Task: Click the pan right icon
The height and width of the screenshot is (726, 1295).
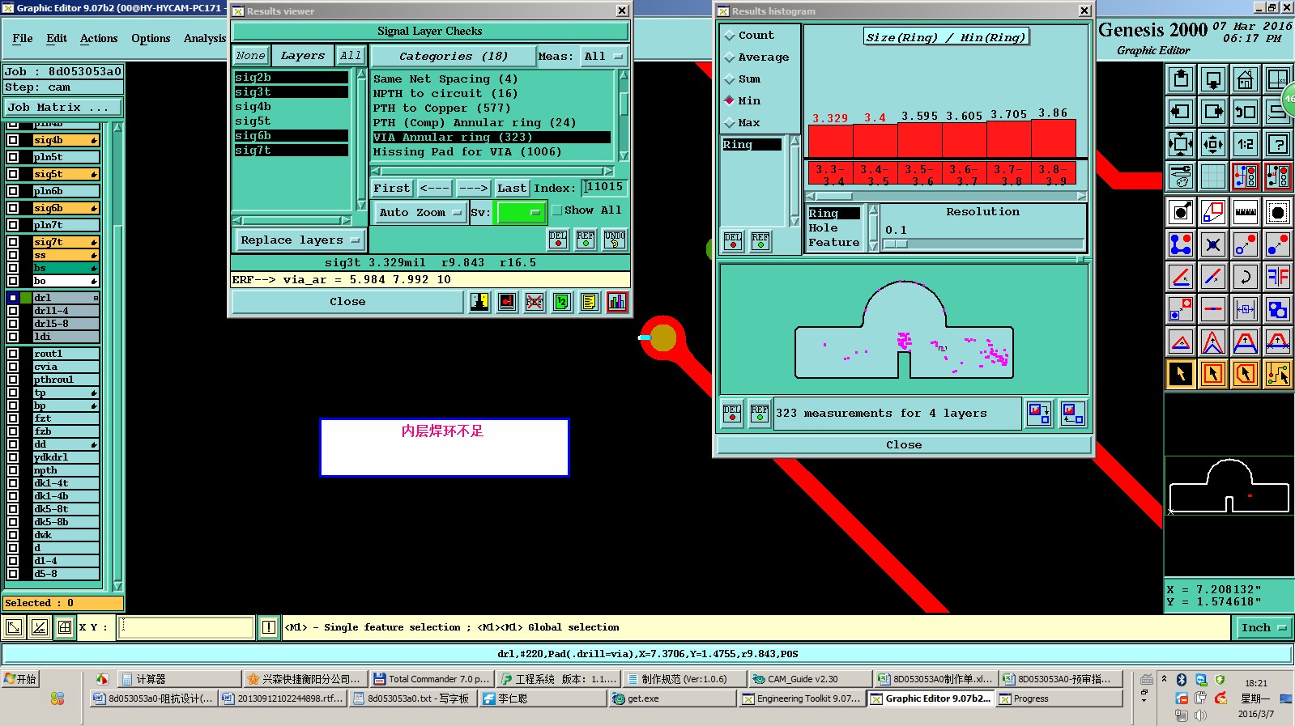Action: (x=1213, y=112)
